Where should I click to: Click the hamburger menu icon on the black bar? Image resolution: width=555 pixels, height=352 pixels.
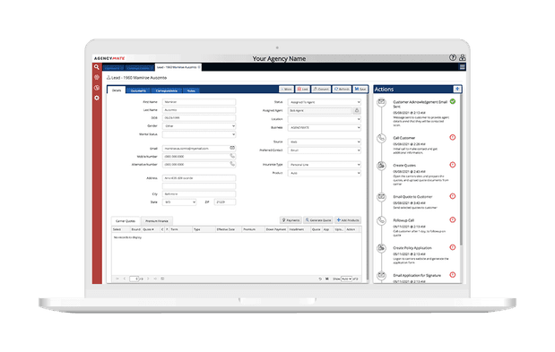463,67
